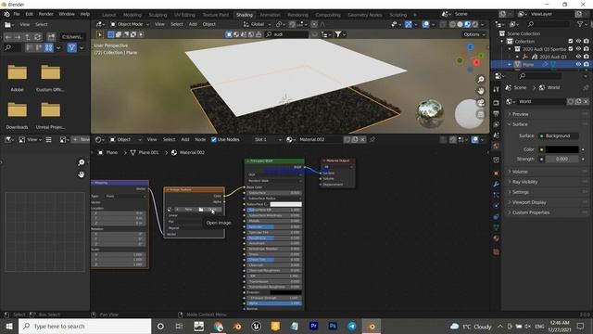593x334 pixels.
Task: Click the image editor zoom magnifier icon
Action: pyautogui.click(x=82, y=162)
